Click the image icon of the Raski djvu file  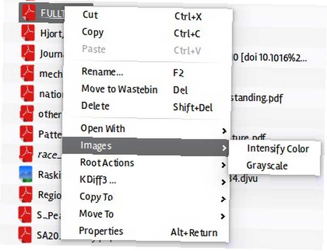[26, 174]
